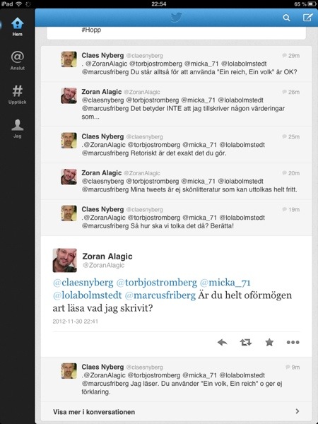Image resolution: width=318 pixels, height=424 pixels.
Task: Open @lolabolmstedt mention link
Action: pyautogui.click(x=88, y=295)
